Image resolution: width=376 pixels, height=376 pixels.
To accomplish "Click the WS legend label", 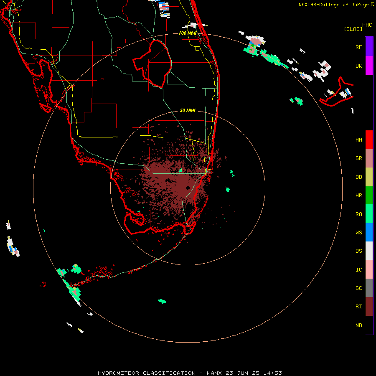I will click(358, 233).
